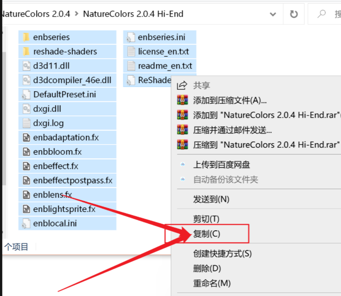The width and height of the screenshot is (341, 296).
Task: Click the search magnifier icon
Action: pos(321,14)
